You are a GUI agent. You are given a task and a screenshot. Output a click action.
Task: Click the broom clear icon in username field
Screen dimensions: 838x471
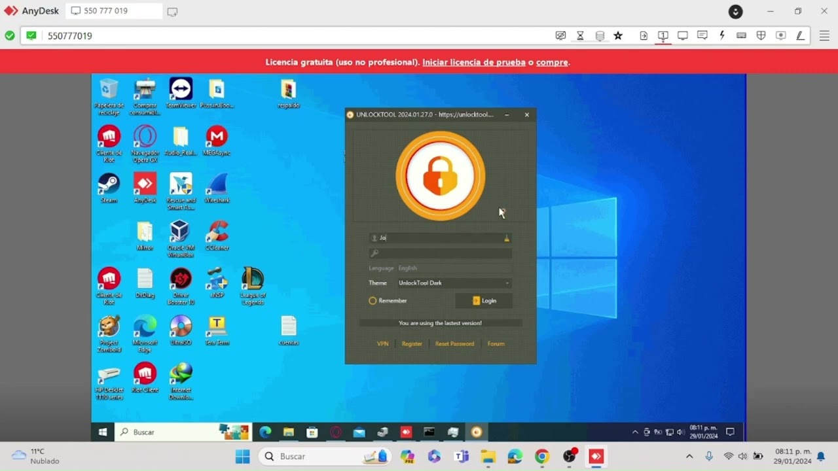pos(506,238)
